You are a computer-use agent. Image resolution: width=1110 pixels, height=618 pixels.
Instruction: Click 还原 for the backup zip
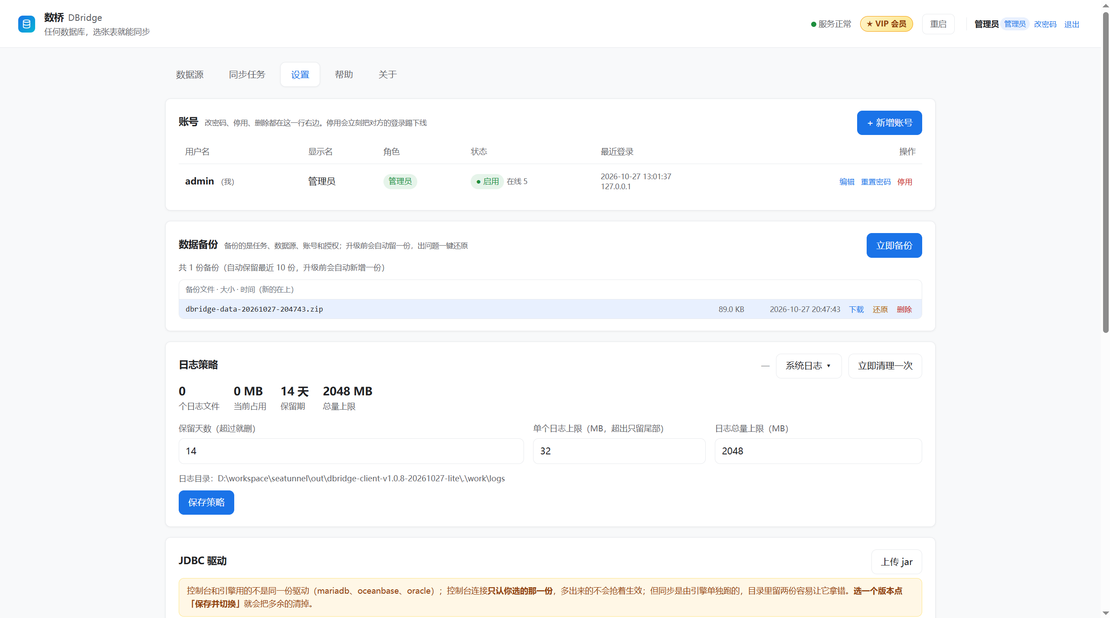880,309
